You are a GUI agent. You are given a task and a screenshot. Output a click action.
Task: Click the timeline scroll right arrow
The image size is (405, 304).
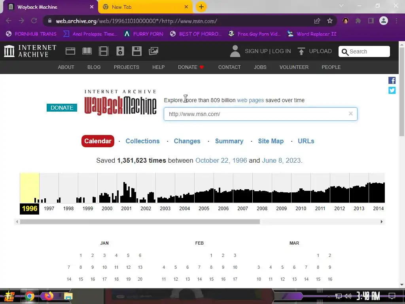(382, 222)
